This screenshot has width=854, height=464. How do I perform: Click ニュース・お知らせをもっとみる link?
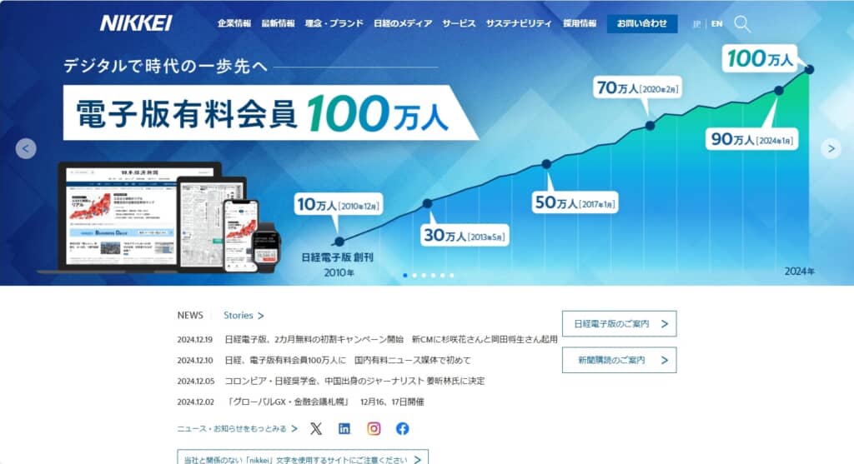pos(238,429)
